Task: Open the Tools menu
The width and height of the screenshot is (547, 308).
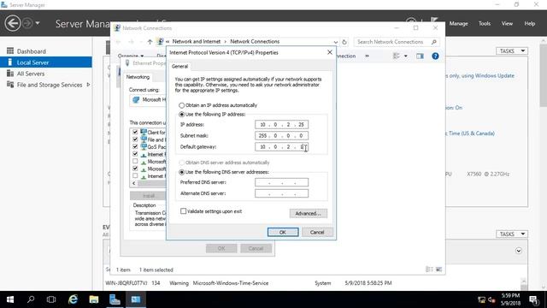Action: (485, 23)
